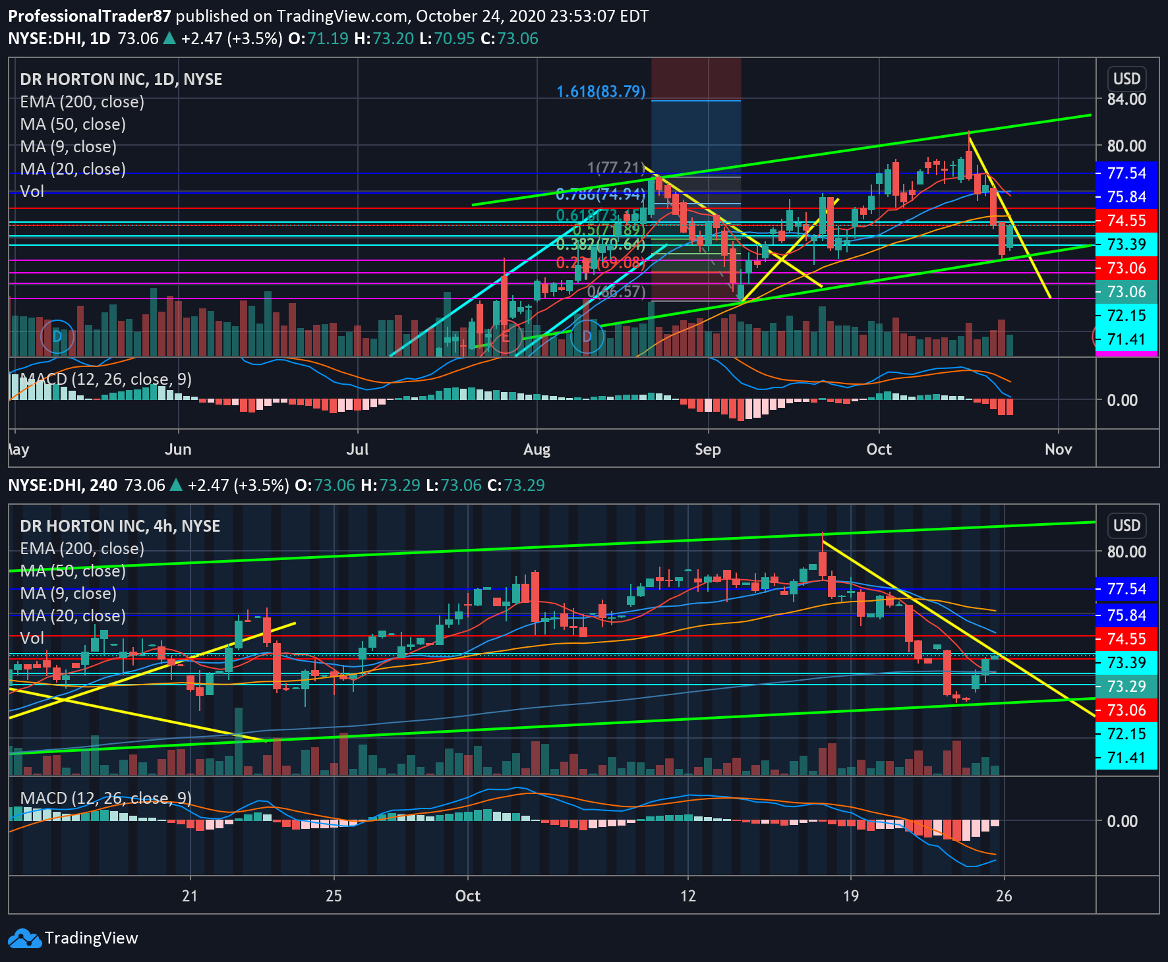Image resolution: width=1168 pixels, height=962 pixels.
Task: Click the TradingView cloud logo icon
Action: 25,938
